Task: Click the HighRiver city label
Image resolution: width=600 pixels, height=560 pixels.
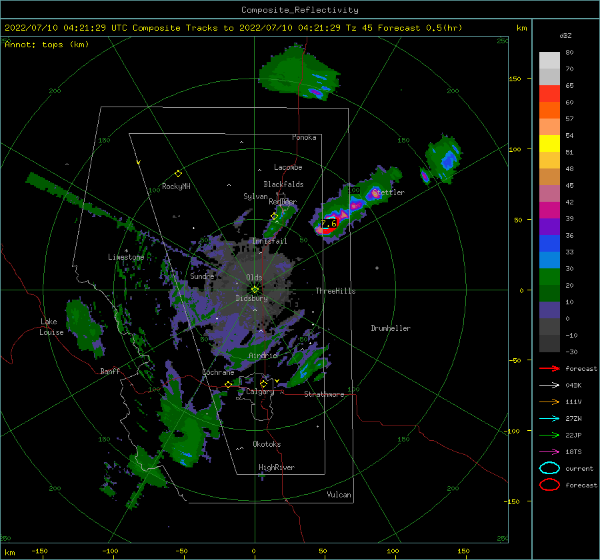Action: [x=276, y=467]
